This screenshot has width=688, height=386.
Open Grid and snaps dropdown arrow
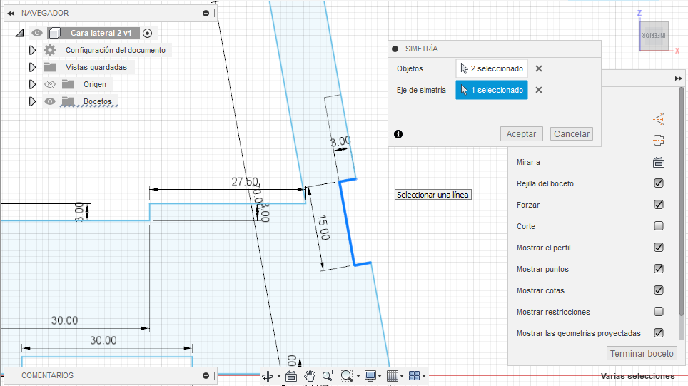[402, 376]
